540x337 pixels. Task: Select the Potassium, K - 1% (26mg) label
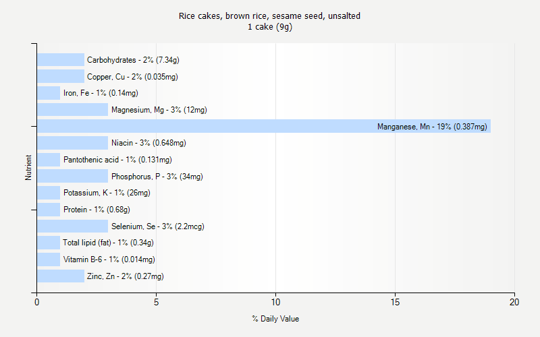pos(107,193)
